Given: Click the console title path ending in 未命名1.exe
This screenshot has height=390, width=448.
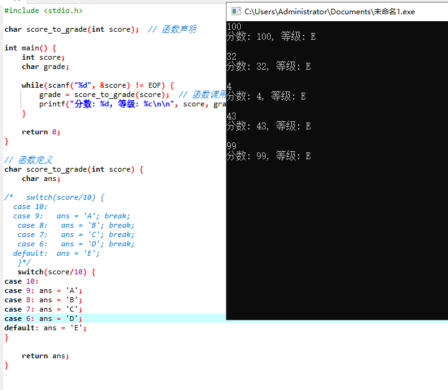Looking at the screenshot, I should (329, 12).
